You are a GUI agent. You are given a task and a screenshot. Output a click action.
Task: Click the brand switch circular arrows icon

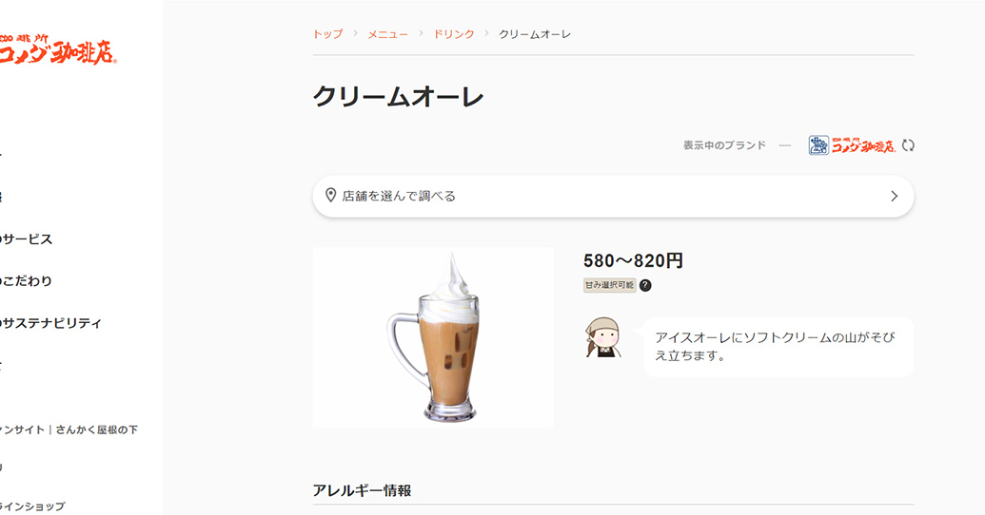(908, 145)
